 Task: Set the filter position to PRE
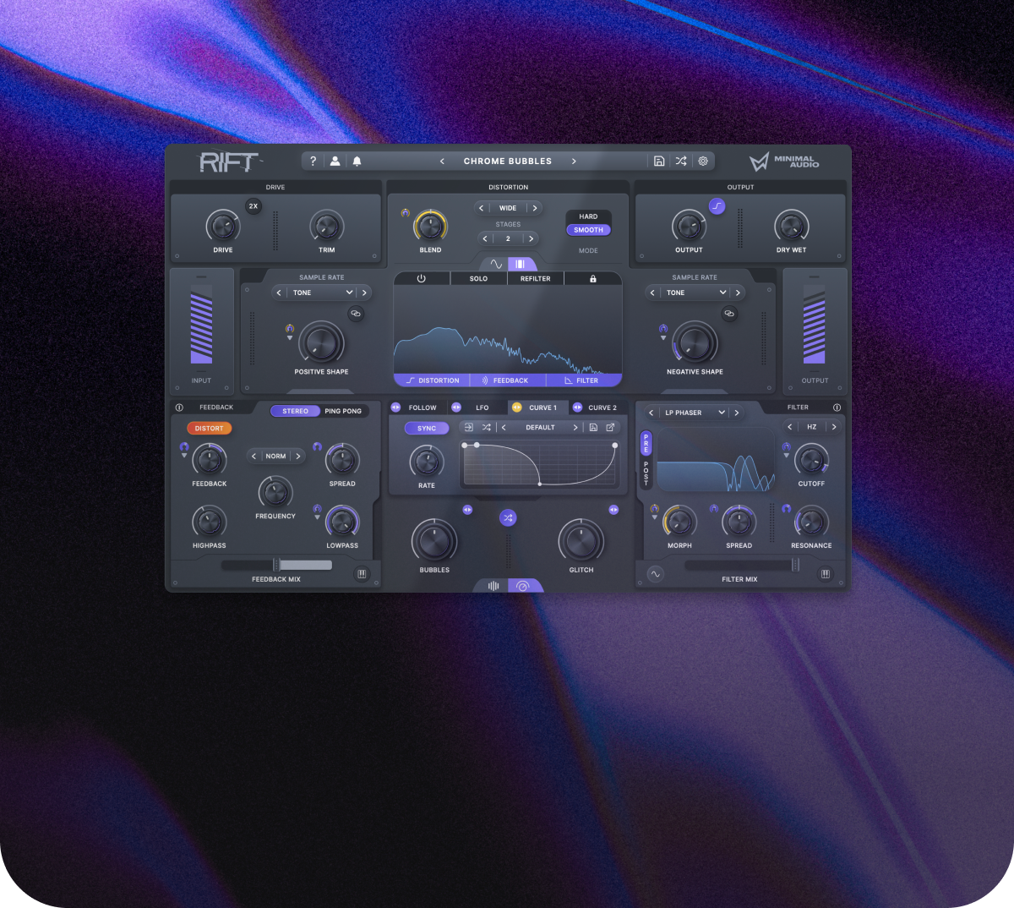(x=646, y=443)
